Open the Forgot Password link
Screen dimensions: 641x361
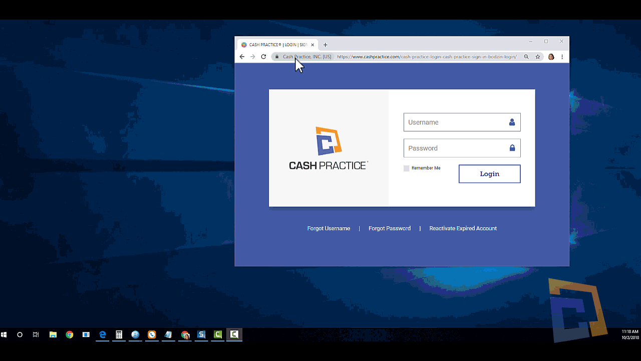(x=390, y=228)
